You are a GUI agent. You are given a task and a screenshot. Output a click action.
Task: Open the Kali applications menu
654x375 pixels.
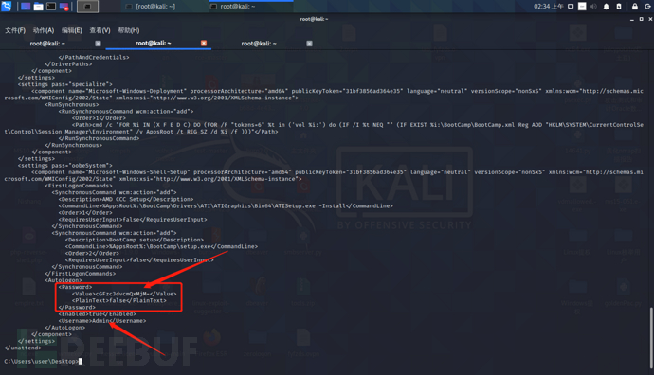coord(7,6)
